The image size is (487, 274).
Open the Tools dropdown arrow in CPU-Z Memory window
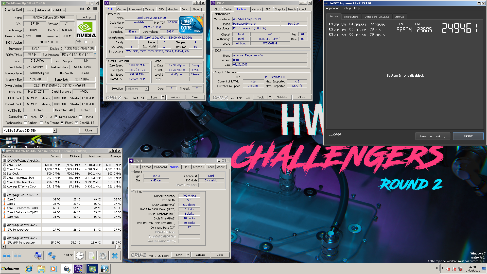188,255
